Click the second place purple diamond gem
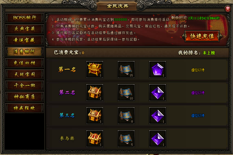This screenshot has width=233, height=155. point(158,93)
